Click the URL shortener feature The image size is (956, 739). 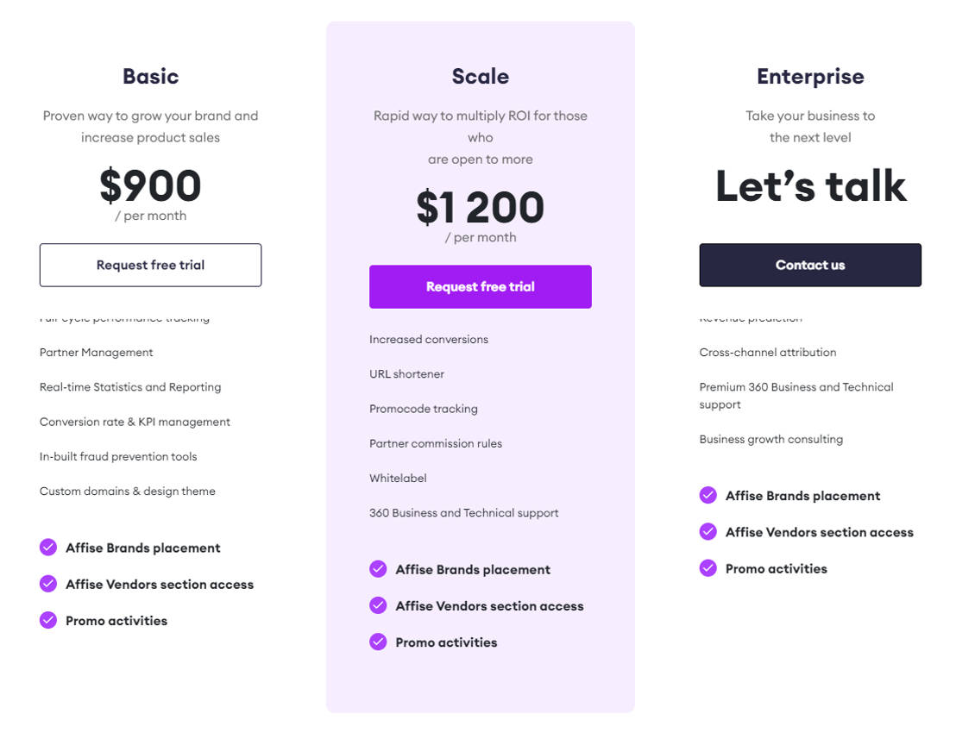407,374
